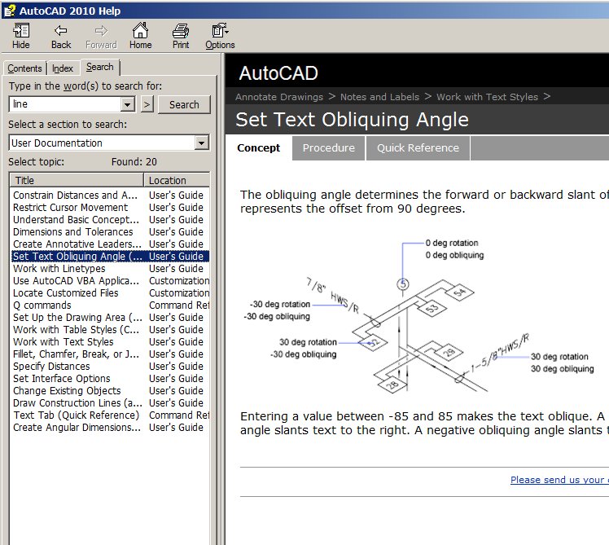
Task: Open the Procedure tab
Action: pos(329,147)
